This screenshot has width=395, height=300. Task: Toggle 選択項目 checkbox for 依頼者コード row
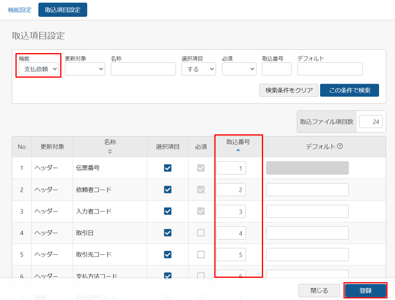[168, 190]
